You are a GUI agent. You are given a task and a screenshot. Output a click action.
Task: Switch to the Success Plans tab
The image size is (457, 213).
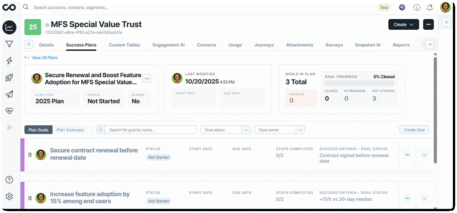click(x=81, y=45)
